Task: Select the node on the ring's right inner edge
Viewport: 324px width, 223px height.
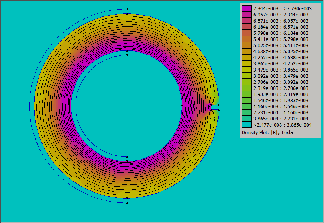Action: (x=182, y=107)
